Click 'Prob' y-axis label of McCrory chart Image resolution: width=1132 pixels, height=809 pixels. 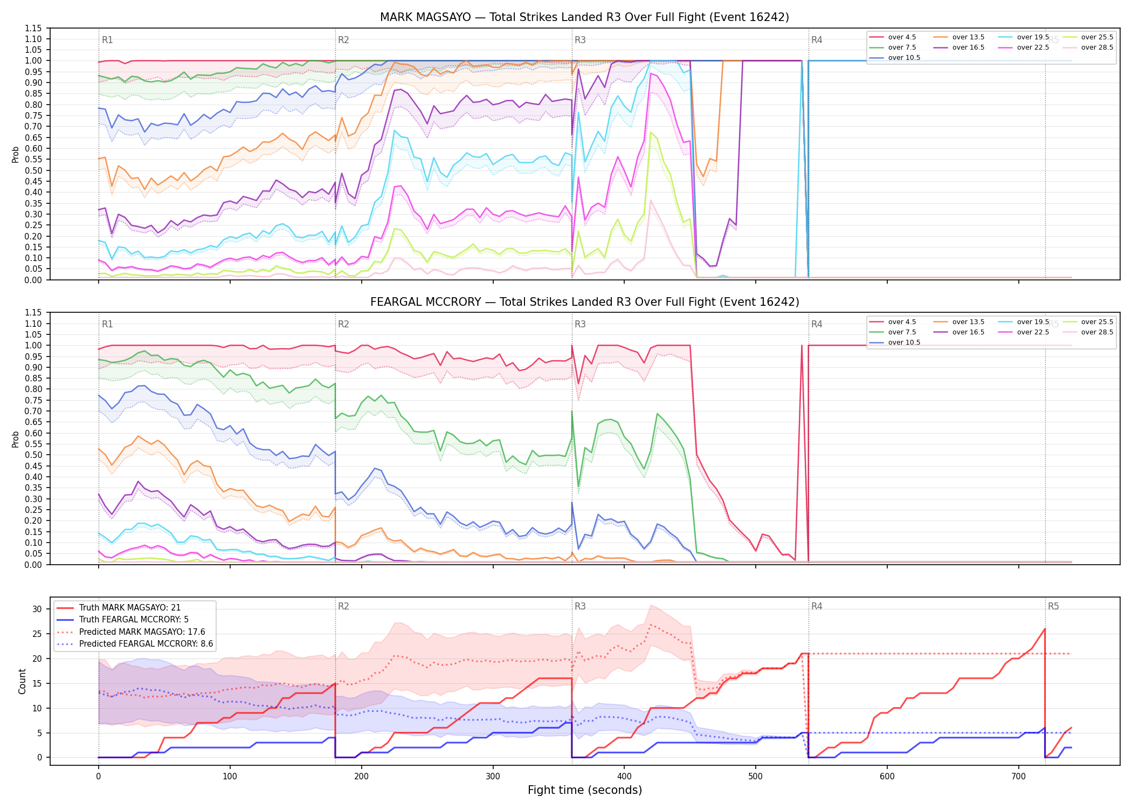16,439
